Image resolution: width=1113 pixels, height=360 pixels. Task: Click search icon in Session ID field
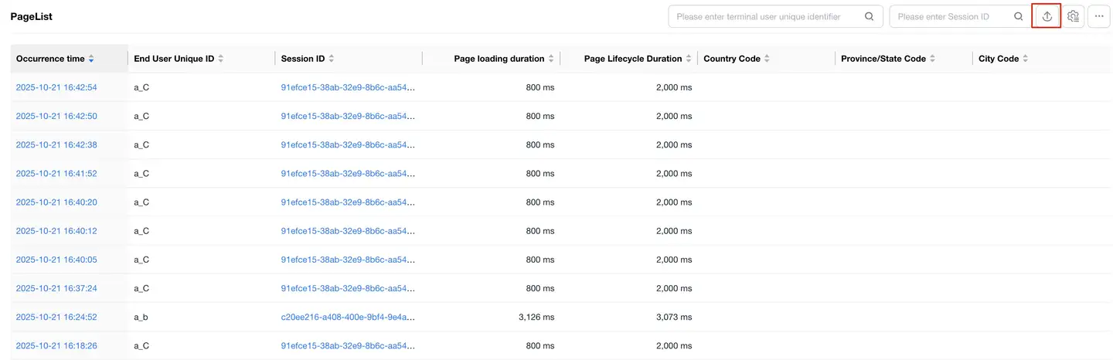click(x=1019, y=16)
